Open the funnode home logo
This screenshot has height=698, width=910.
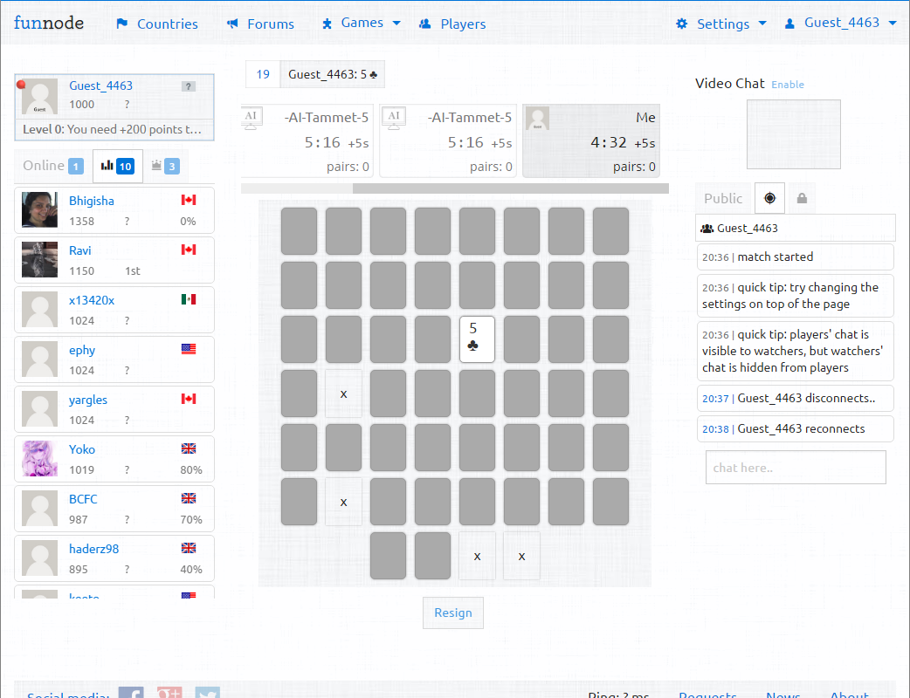49,24
